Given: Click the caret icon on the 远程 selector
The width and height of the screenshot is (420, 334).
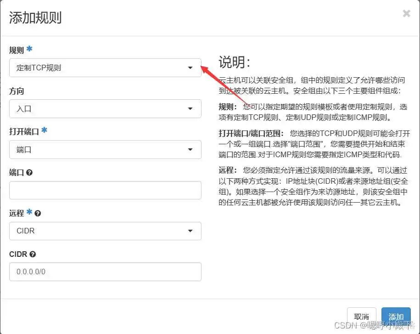Looking at the screenshot, I should (x=190, y=231).
